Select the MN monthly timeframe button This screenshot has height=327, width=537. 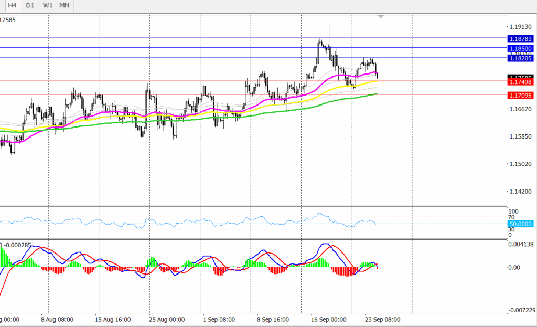(65, 5)
